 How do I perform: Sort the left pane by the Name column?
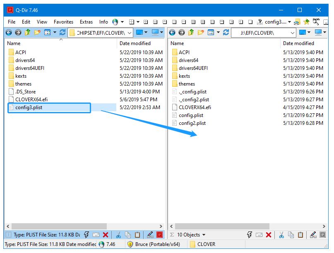coord(14,43)
